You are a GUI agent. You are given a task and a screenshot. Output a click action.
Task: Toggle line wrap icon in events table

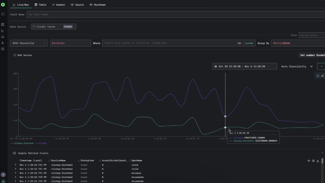[x=313, y=161]
